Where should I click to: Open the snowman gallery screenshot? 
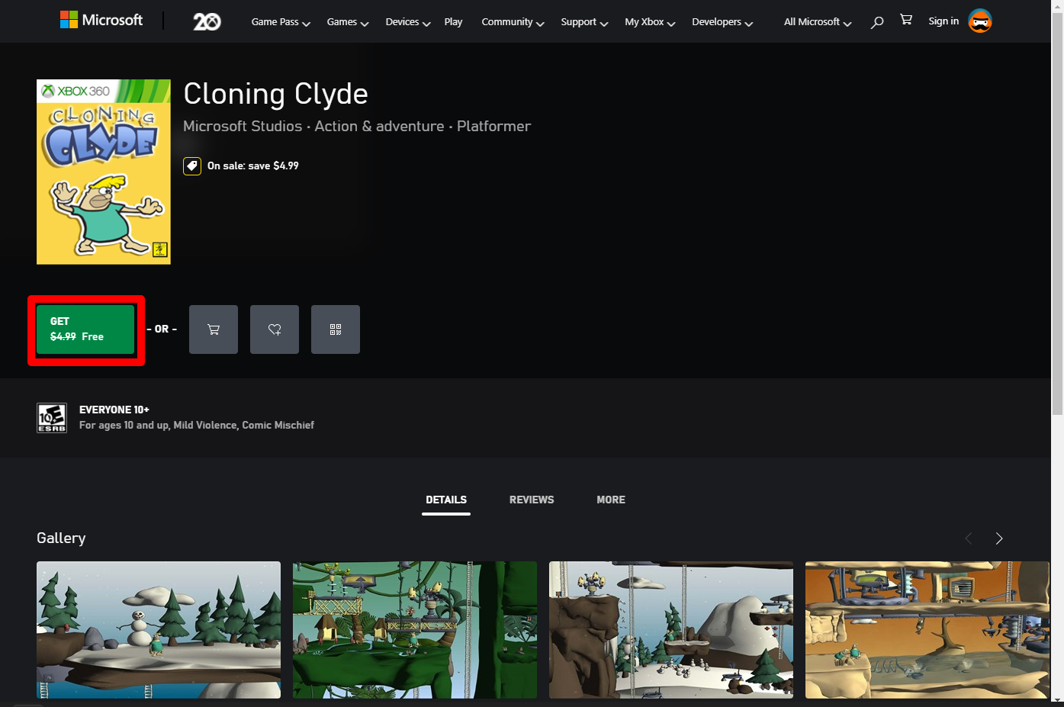(159, 630)
